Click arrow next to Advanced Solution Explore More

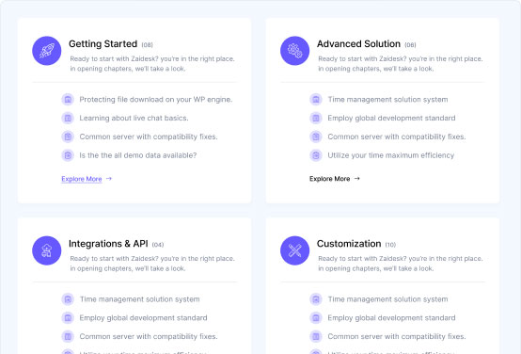pyautogui.click(x=356, y=179)
